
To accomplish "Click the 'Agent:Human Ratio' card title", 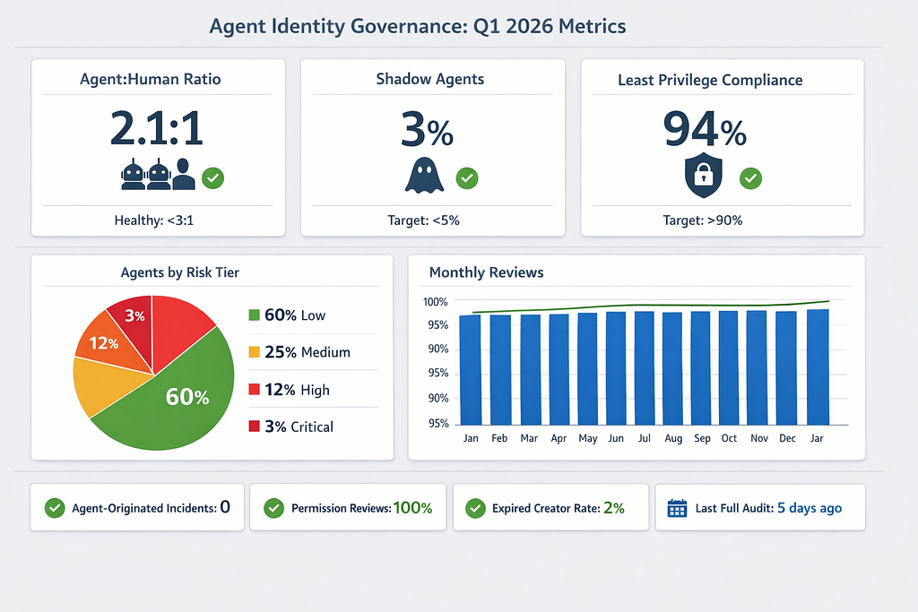I will point(151,79).
